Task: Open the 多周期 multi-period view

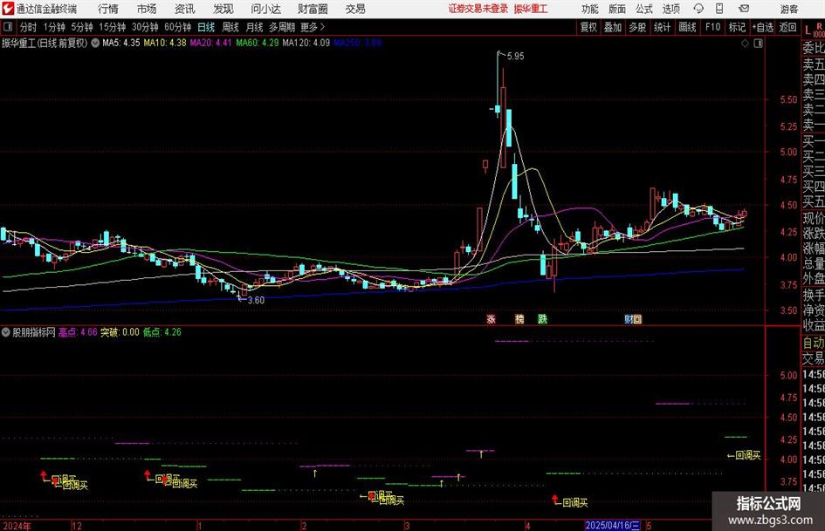Action: click(x=282, y=27)
